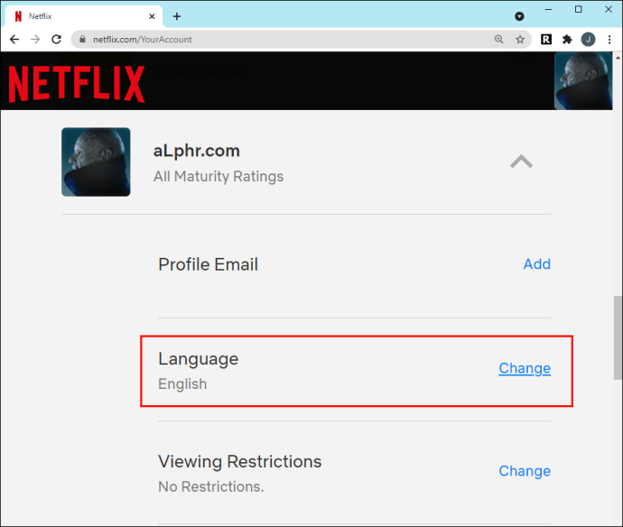Reload the Netflix page
This screenshot has height=527, width=623.
(56, 40)
